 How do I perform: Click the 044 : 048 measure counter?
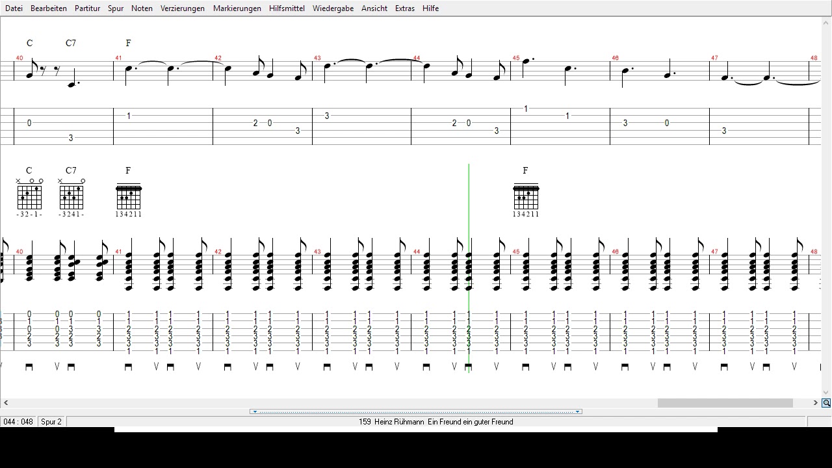click(18, 422)
